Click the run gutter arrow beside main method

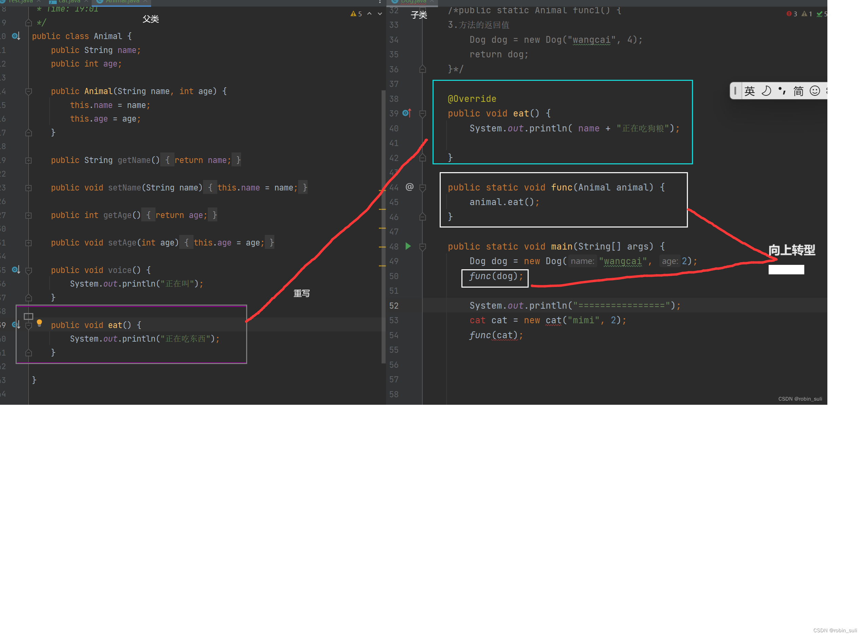(408, 247)
